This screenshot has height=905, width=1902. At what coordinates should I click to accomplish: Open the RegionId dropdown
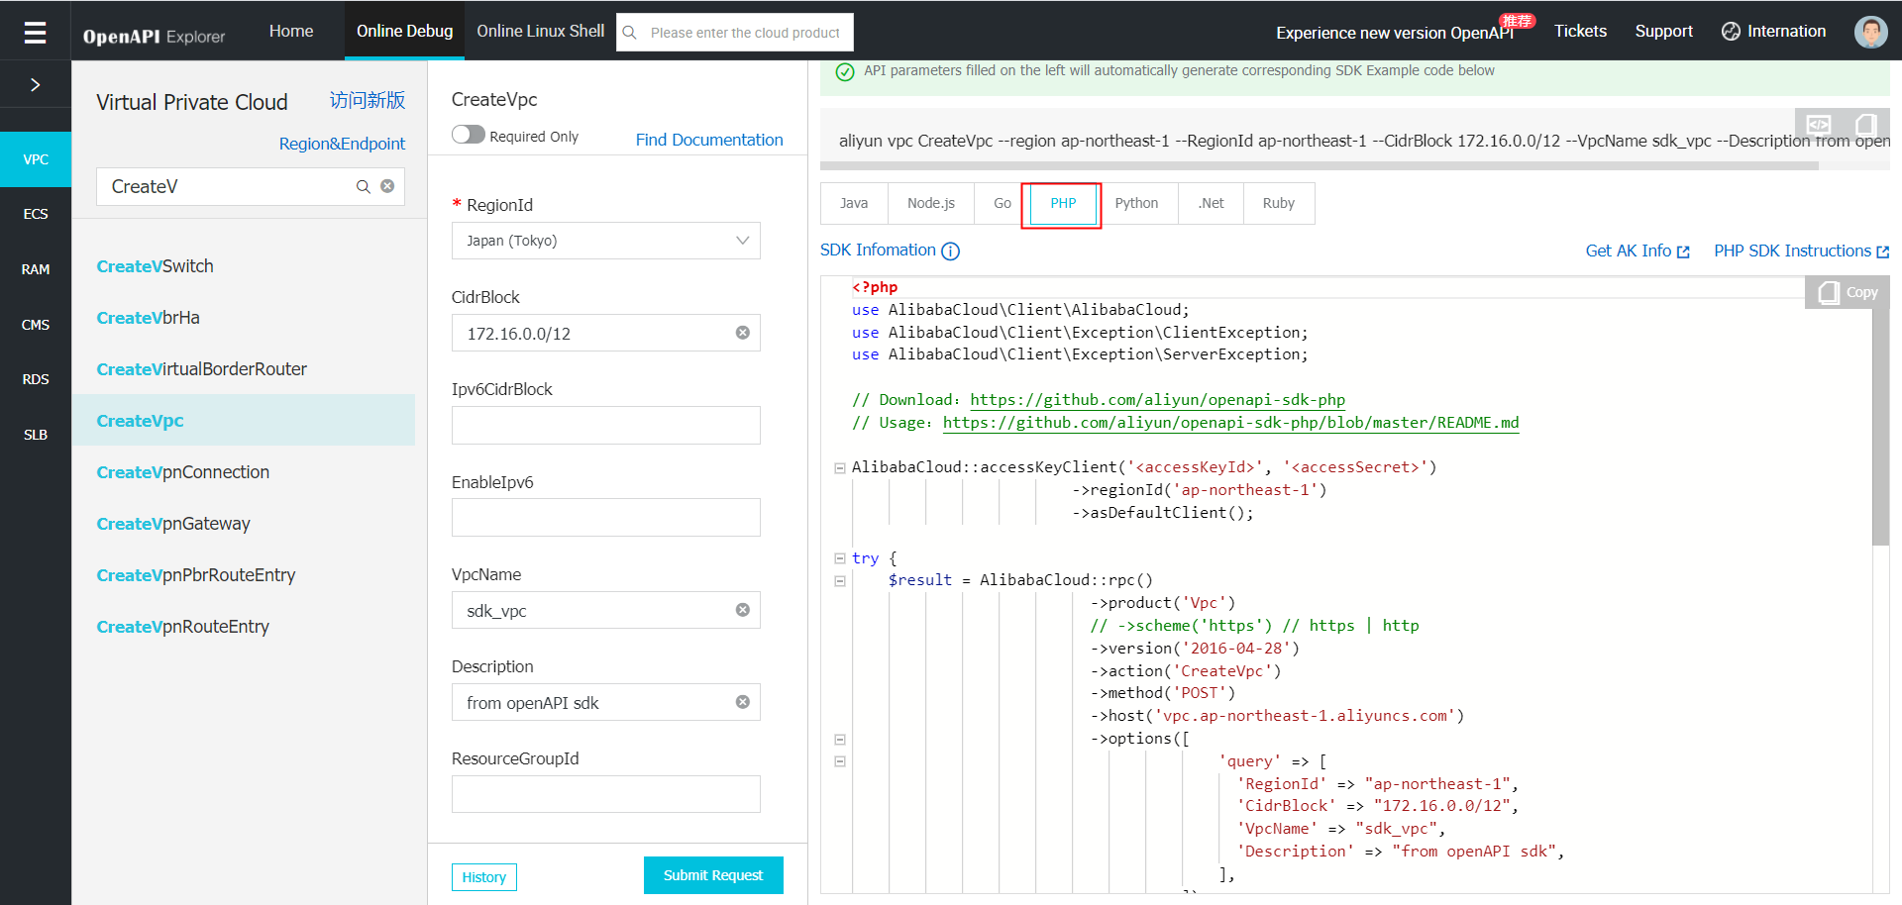tap(606, 241)
